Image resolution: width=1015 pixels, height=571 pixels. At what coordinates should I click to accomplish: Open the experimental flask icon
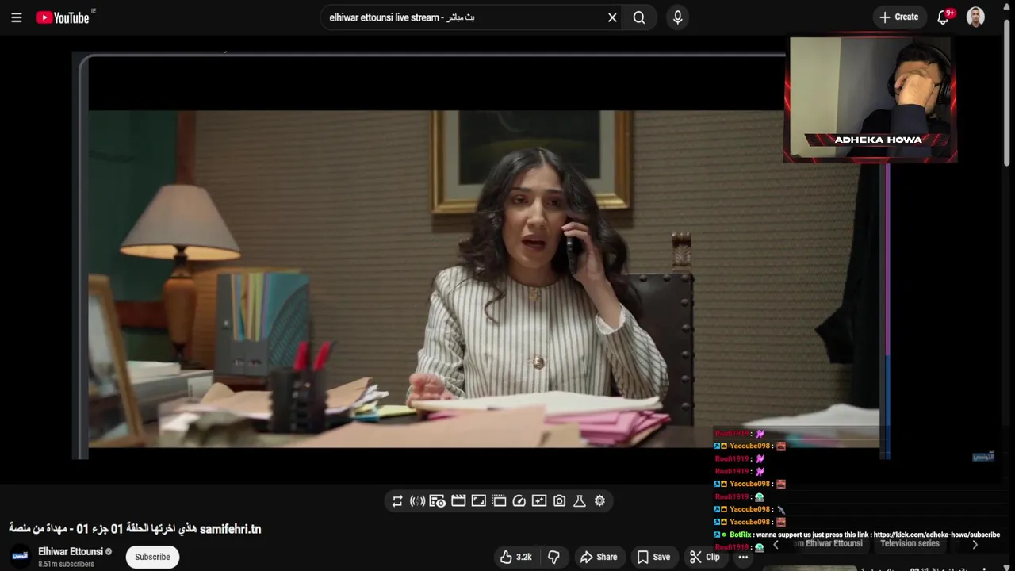tap(580, 501)
